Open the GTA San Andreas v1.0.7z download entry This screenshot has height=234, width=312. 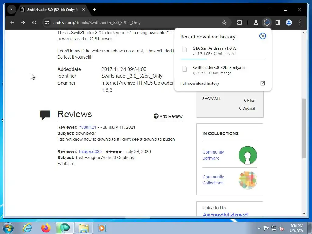tap(223, 51)
